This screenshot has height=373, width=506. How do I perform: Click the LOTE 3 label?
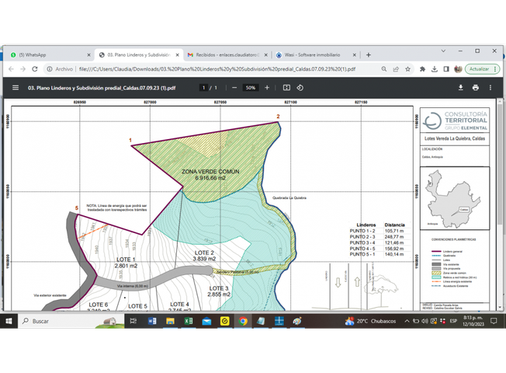219,288
